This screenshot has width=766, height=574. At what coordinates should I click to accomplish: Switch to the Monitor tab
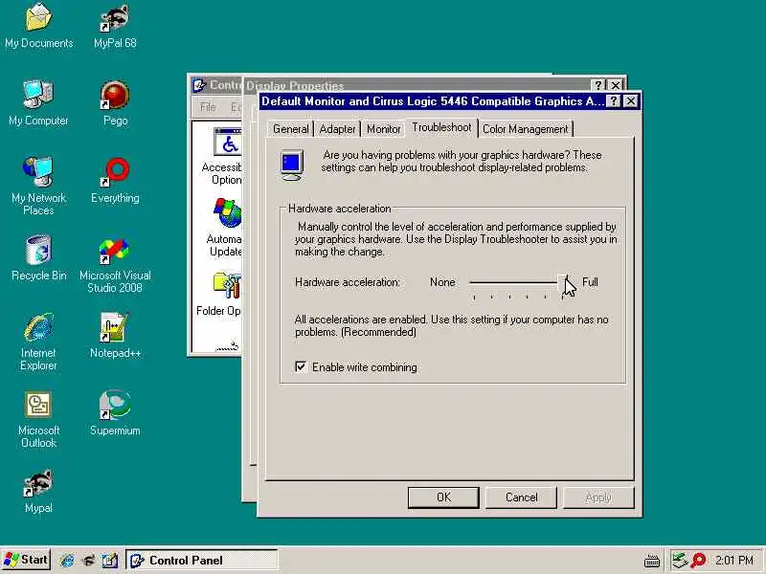coord(384,129)
